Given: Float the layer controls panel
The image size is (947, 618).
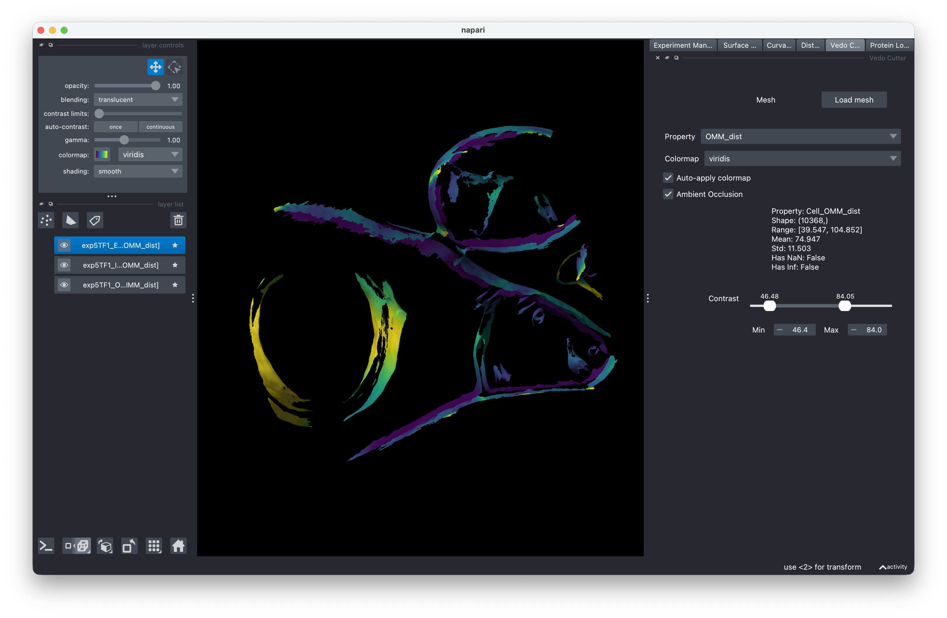Looking at the screenshot, I should click(x=50, y=45).
